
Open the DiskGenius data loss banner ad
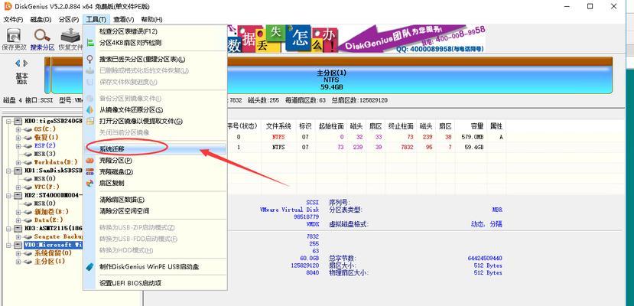(356, 39)
